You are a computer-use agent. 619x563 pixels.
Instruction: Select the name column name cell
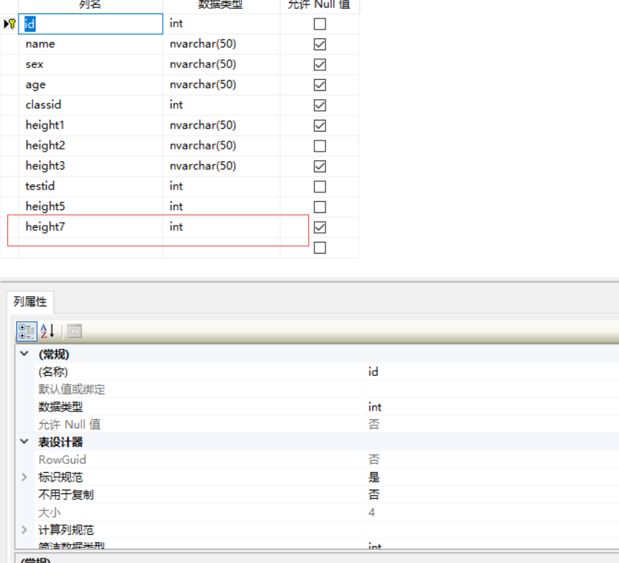coord(90,44)
